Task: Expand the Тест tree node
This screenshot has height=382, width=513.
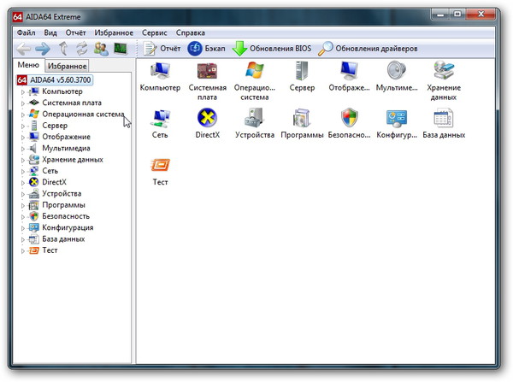Action: tap(23, 250)
